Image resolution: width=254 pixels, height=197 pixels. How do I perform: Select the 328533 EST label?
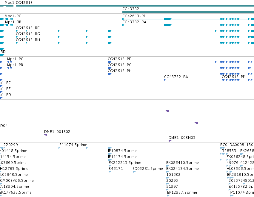pos(229,151)
